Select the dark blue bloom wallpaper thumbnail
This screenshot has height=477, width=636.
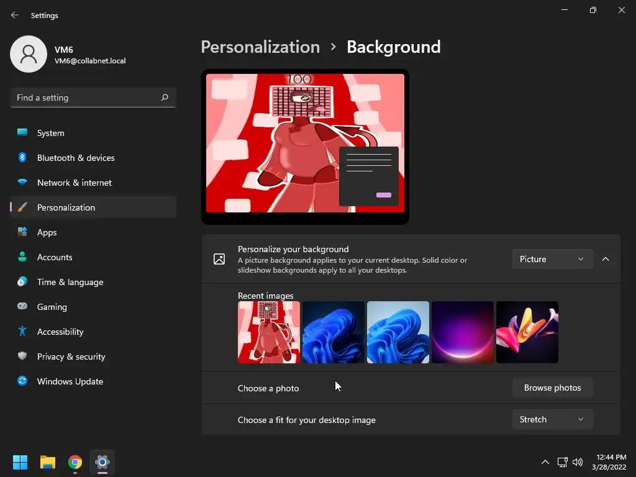[x=334, y=332]
